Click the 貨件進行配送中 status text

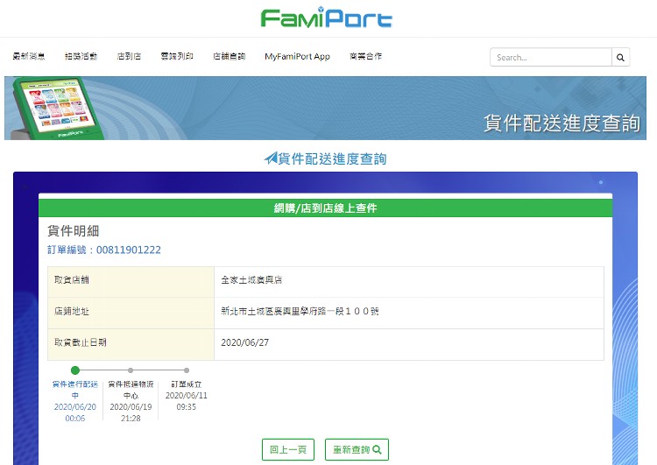tap(75, 390)
